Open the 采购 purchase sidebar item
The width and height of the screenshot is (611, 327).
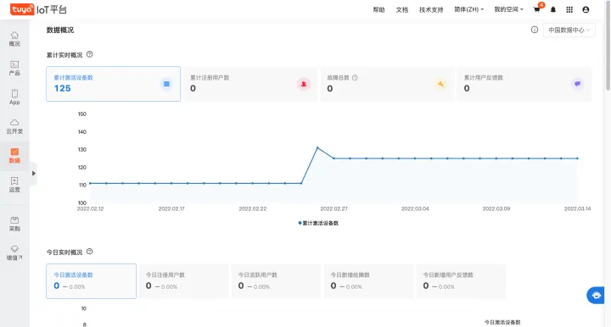tap(14, 224)
